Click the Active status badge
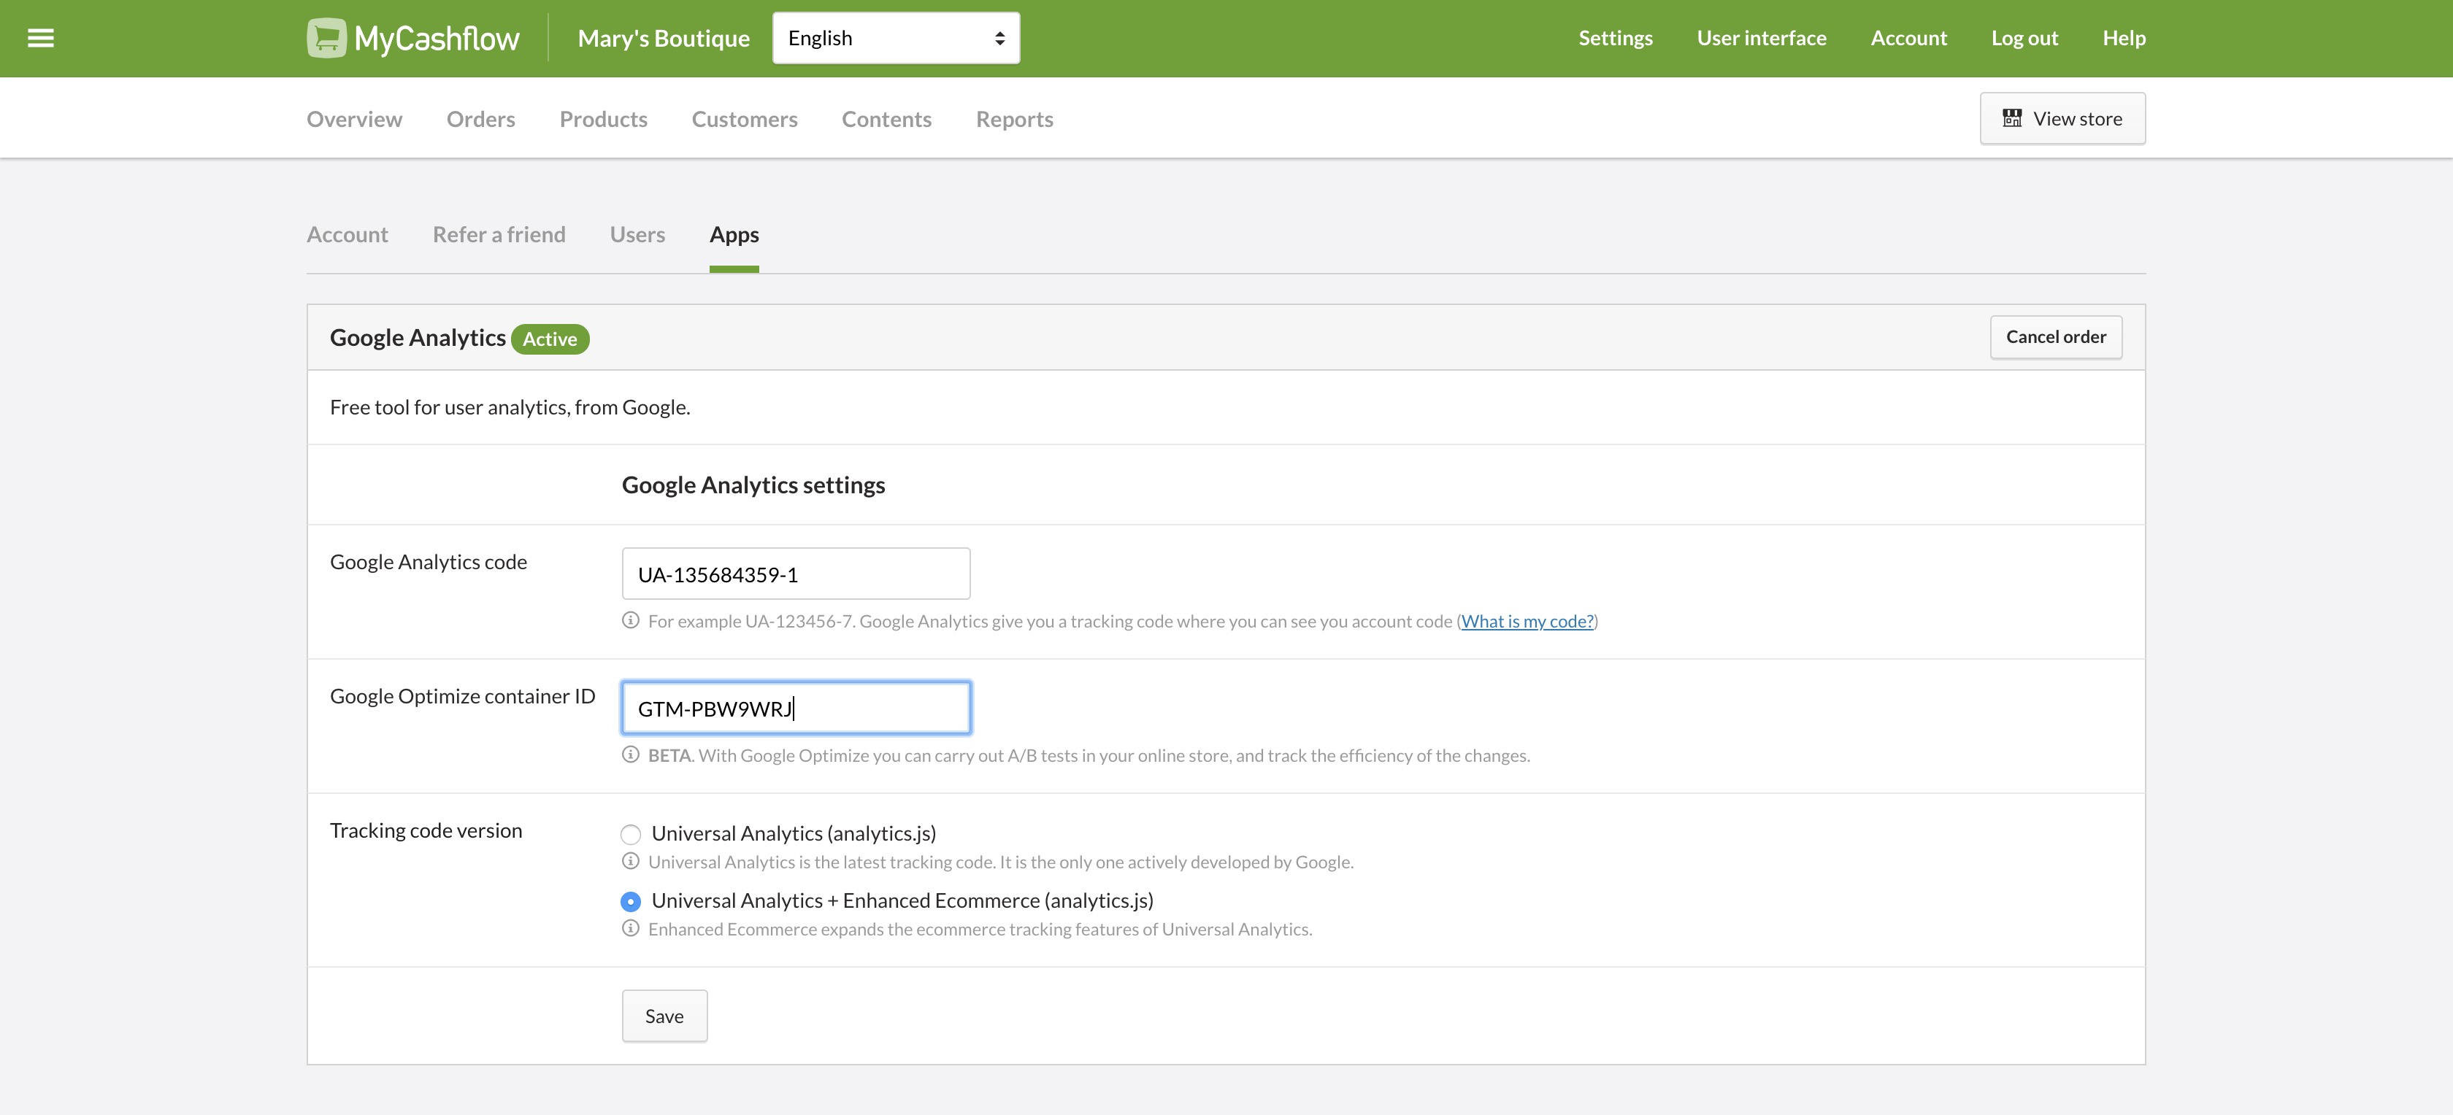This screenshot has width=2453, height=1115. [x=550, y=339]
